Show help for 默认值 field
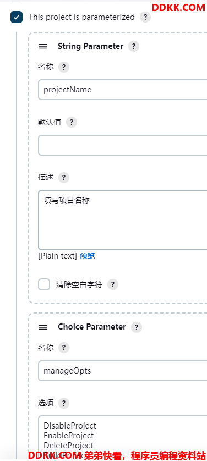The image size is (207, 461). (72, 122)
